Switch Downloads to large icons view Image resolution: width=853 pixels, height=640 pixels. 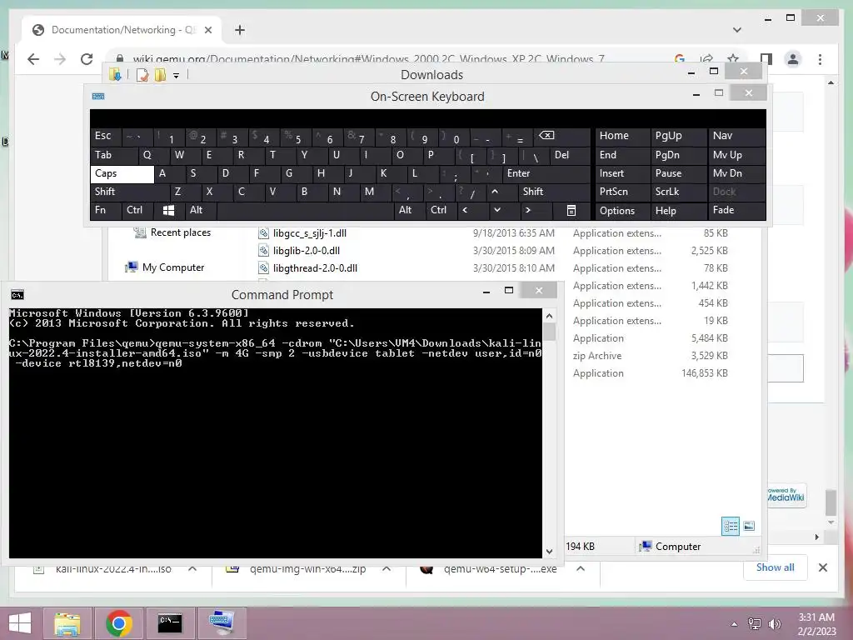[x=749, y=527]
